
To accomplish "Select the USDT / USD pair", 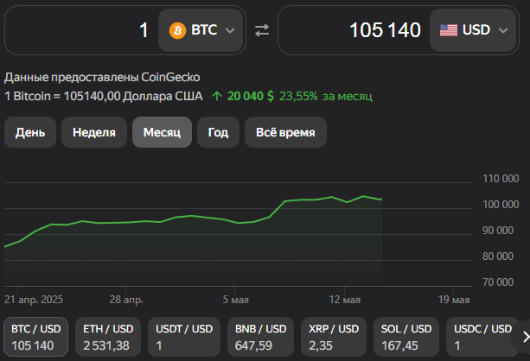I will pos(184,337).
